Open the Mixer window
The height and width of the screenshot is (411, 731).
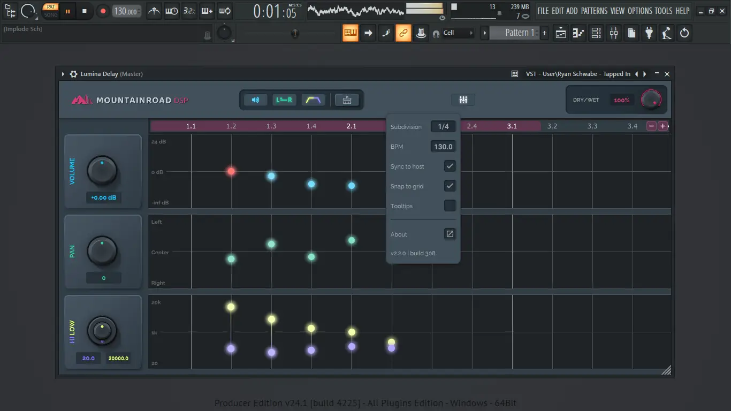[614, 33]
